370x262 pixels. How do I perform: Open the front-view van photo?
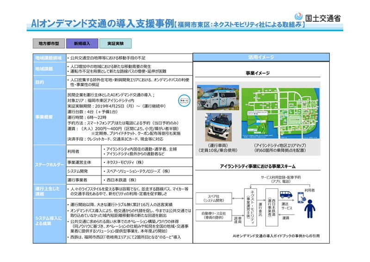(x=218, y=127)
